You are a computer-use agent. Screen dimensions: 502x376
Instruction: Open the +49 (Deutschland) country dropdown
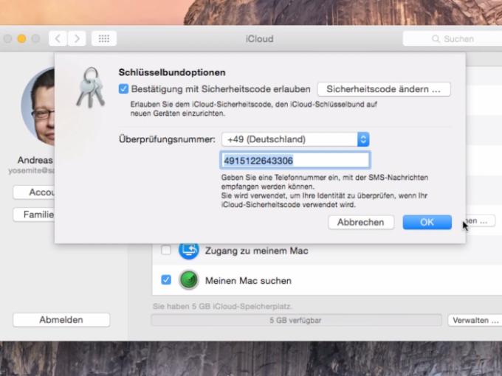point(295,139)
